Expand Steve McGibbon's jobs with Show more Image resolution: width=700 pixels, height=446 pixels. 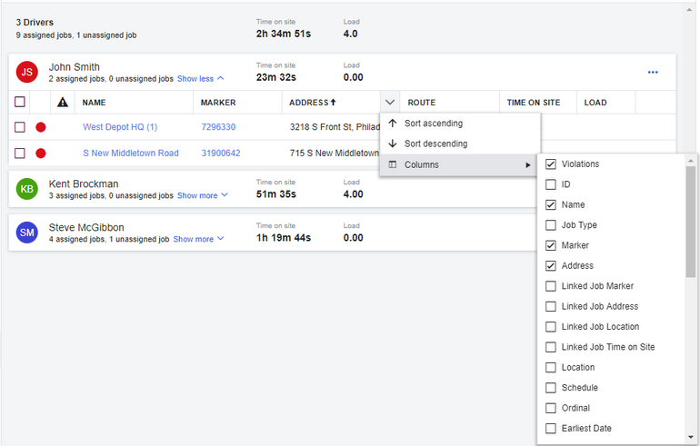198,239
